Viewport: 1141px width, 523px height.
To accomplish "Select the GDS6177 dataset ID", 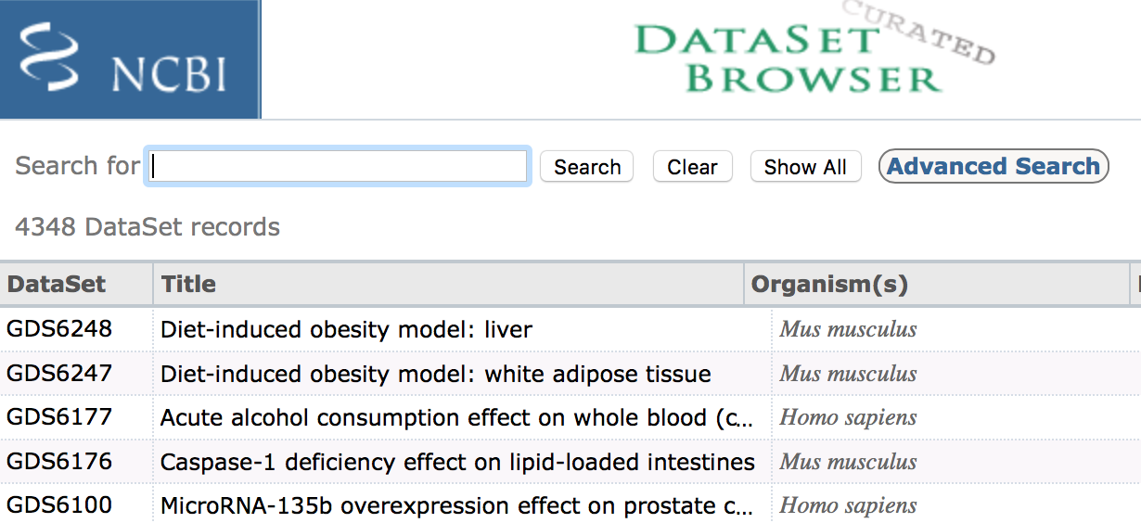I will point(59,417).
